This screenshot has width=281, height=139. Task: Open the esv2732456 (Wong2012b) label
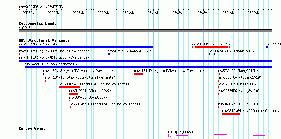click(x=239, y=91)
